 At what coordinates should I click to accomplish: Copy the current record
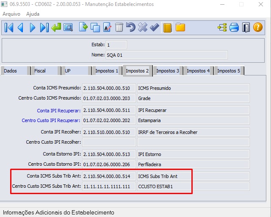click(x=95, y=28)
